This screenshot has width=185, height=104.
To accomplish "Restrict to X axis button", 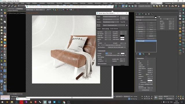I will pyautogui.click(x=2, y=81).
